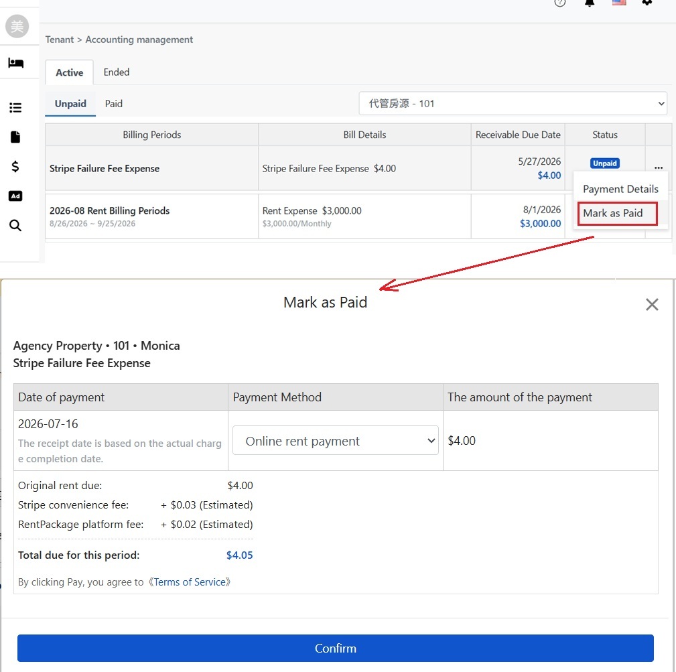Open the bed/property icon in sidebar
This screenshot has height=672, width=676.
(x=16, y=63)
